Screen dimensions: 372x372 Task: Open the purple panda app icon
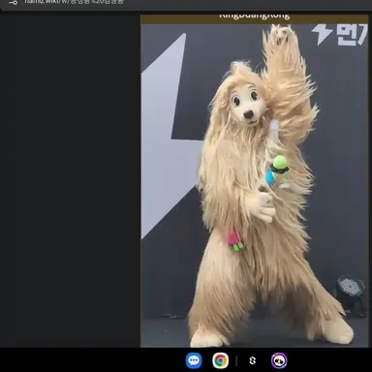279,360
